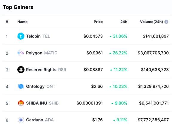172x127 pixels.
Task: Click the Polygon MATIC logo icon
Action: pos(21,53)
